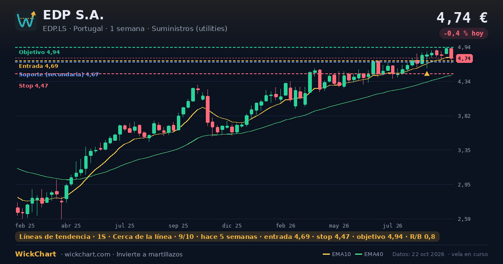Click the Datos: 22 oct 2026 text
Viewport: 503px width, 264px height.
point(419,254)
